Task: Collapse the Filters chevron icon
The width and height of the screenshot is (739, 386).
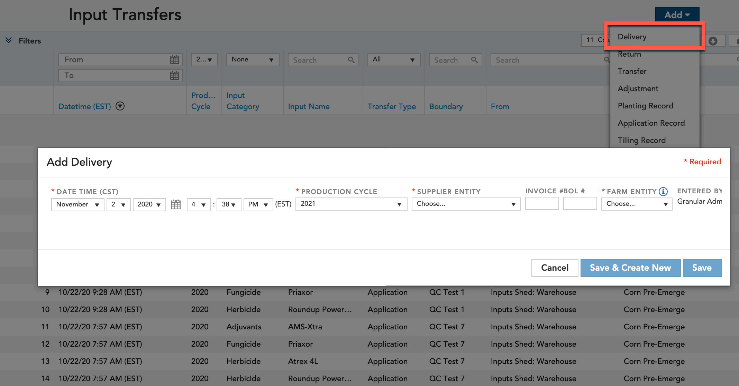Action: pos(9,40)
